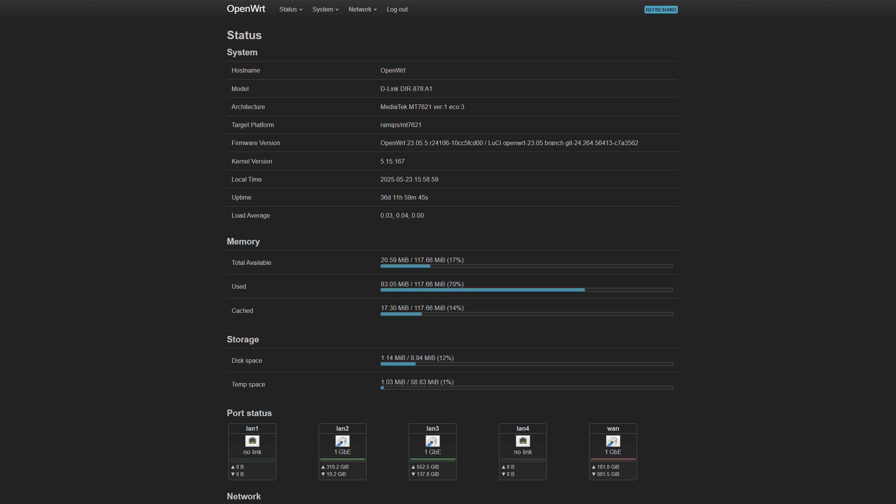Click 83.05 MiB / 117.66 MiB (70%) text
The height and width of the screenshot is (504, 896).
422,284
